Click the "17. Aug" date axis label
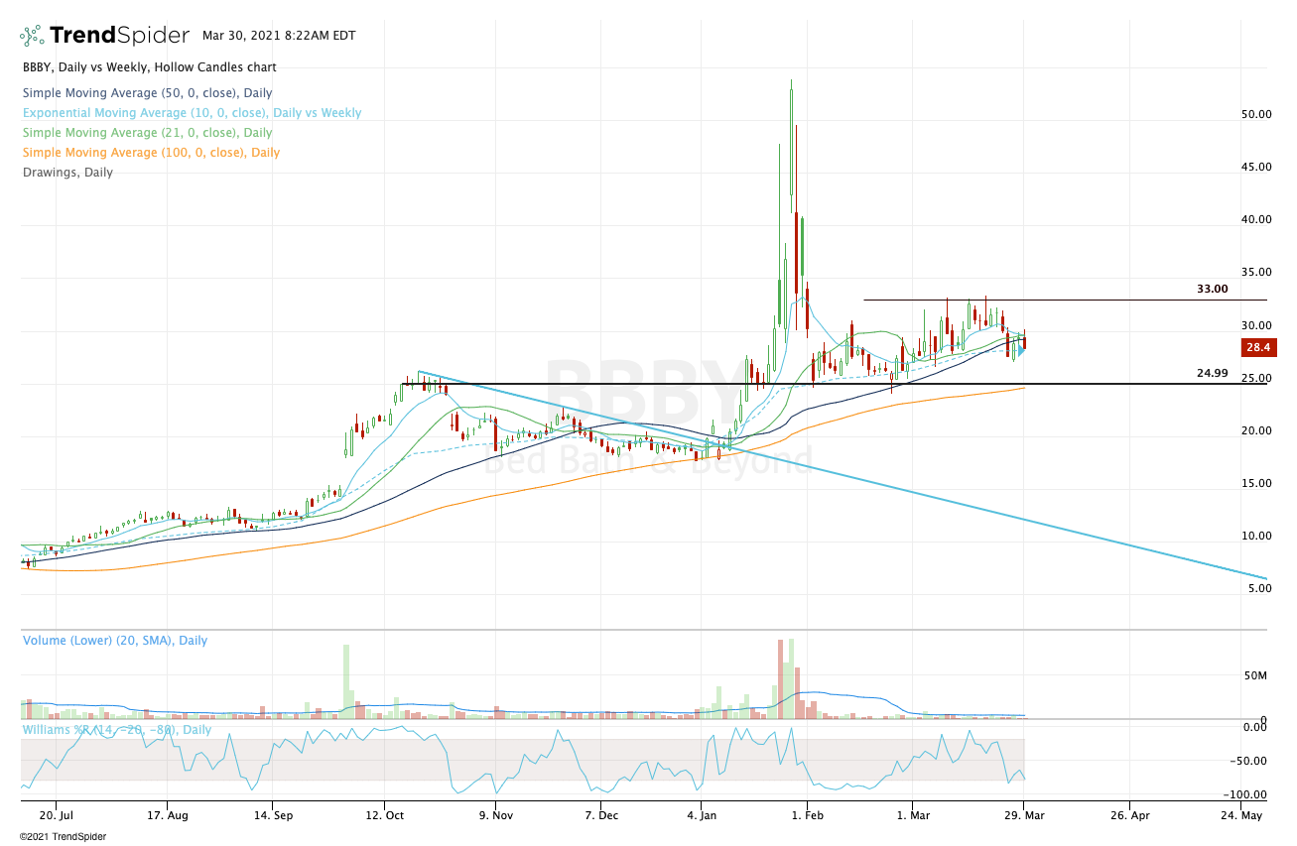 (x=167, y=815)
